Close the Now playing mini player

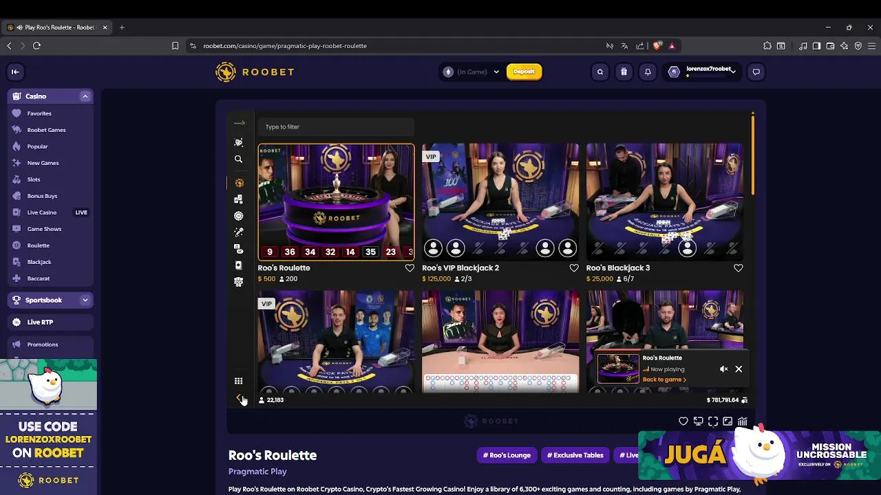coord(739,369)
